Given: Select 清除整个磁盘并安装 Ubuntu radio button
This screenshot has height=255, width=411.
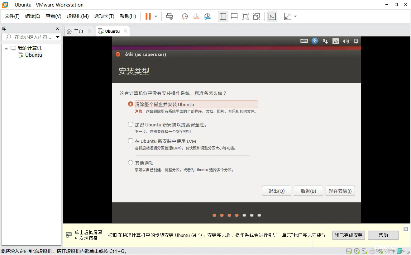Looking at the screenshot, I should coord(131,104).
